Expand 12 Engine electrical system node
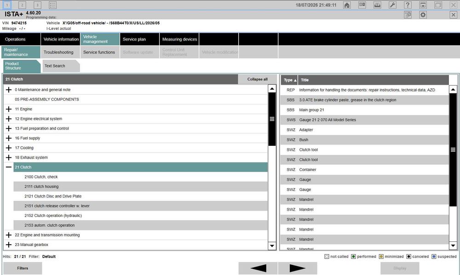 pyautogui.click(x=9, y=119)
